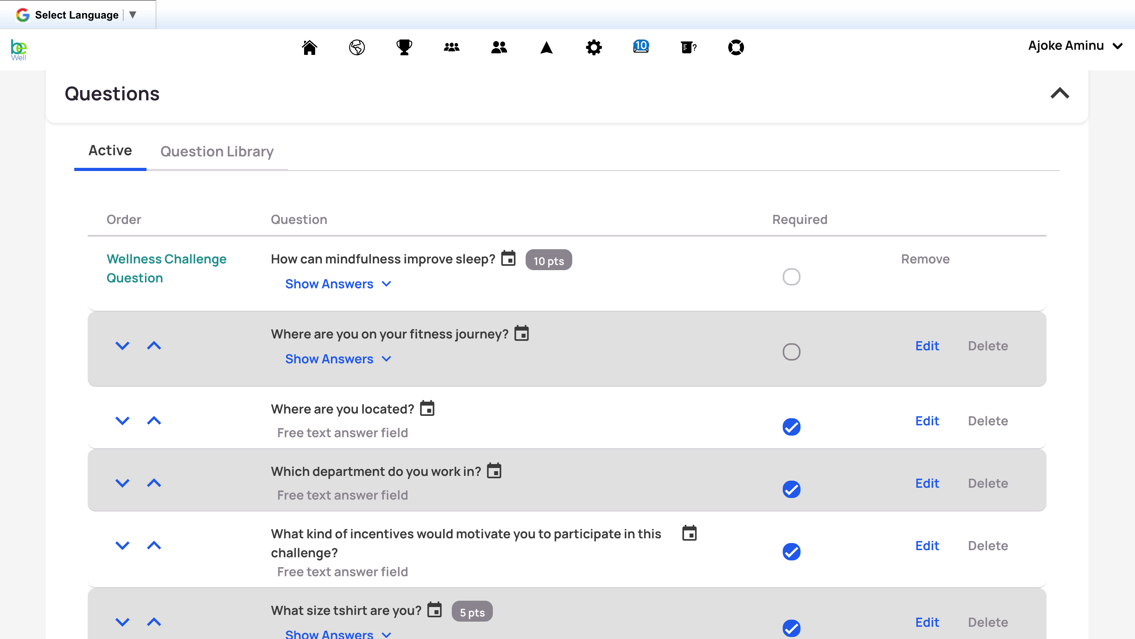Screen dimensions: 1135x639
Task: Edit the department question
Action: pos(927,483)
